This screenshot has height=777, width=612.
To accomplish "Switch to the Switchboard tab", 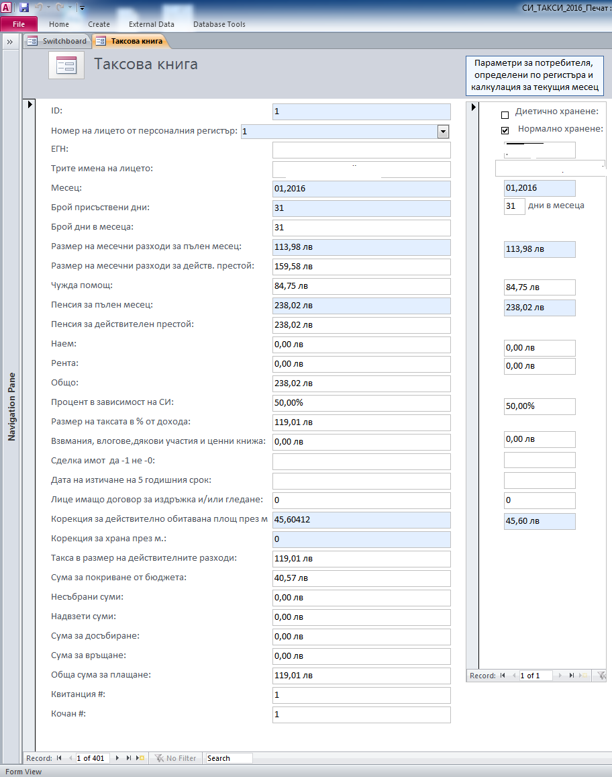I will (x=58, y=41).
